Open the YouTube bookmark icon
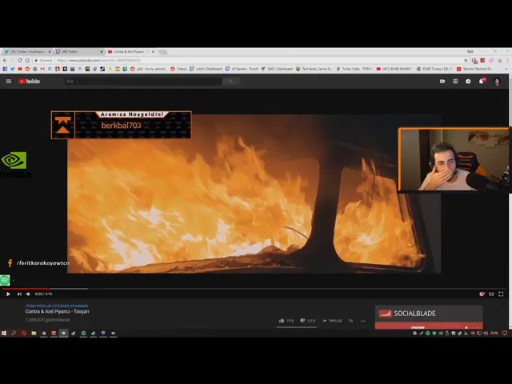This screenshot has height=384, width=512. coord(20,69)
